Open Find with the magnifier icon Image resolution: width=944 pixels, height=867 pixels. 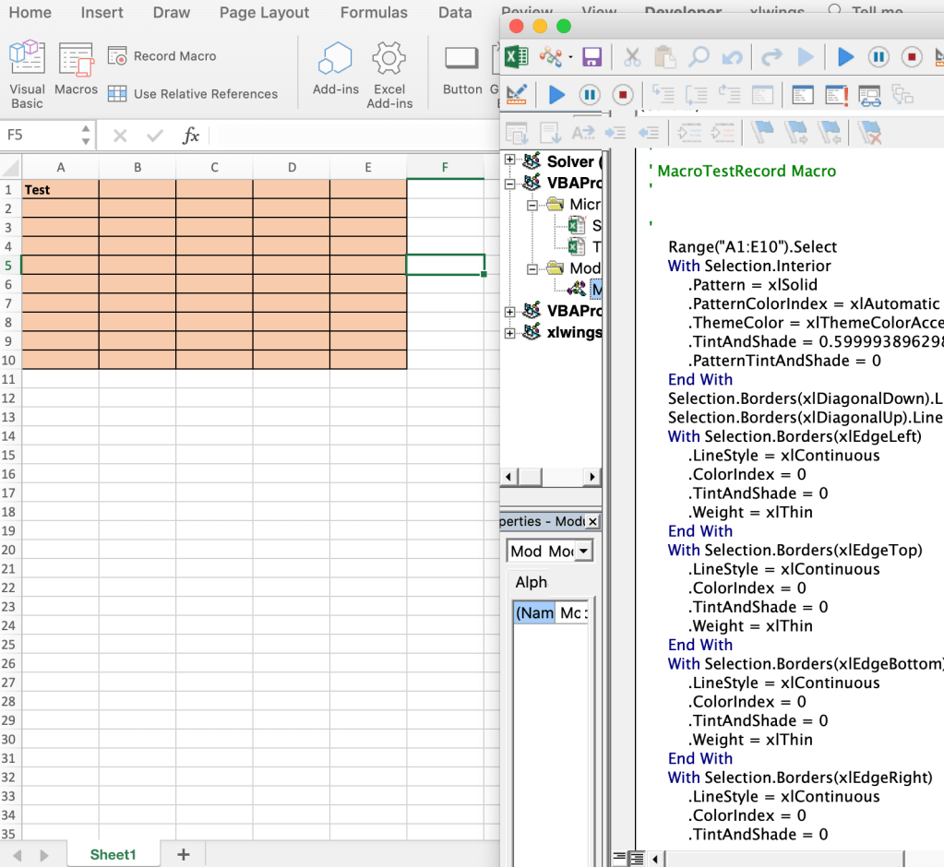(x=699, y=57)
